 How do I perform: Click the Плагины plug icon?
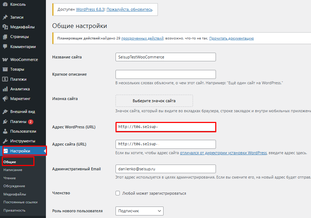click(5, 122)
